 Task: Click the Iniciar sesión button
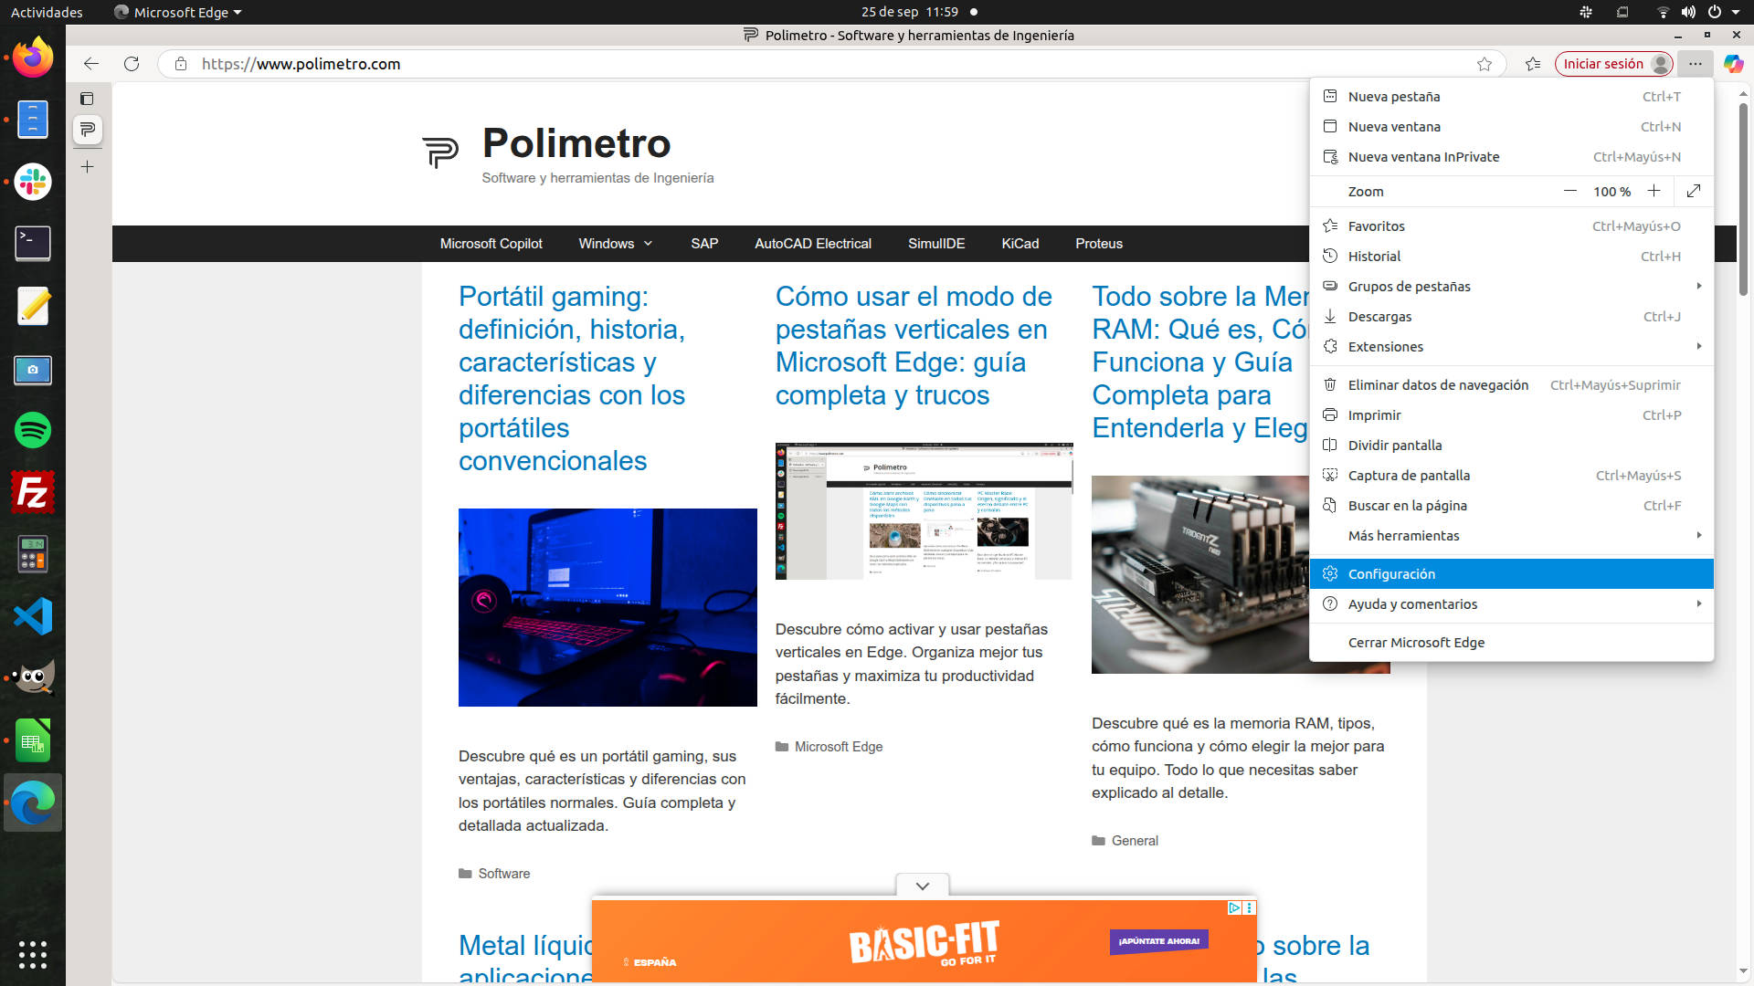[x=1603, y=64]
